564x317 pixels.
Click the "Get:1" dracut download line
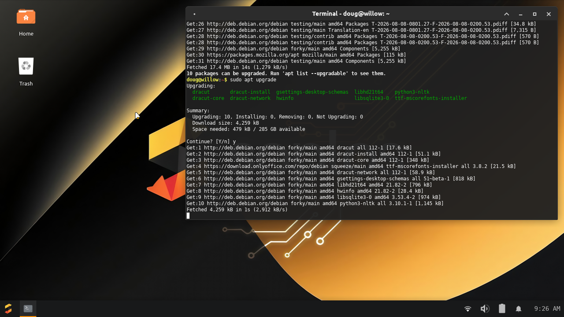click(299, 147)
